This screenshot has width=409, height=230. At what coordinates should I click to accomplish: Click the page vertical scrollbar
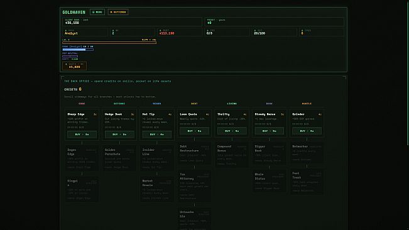[x=408, y=73]
